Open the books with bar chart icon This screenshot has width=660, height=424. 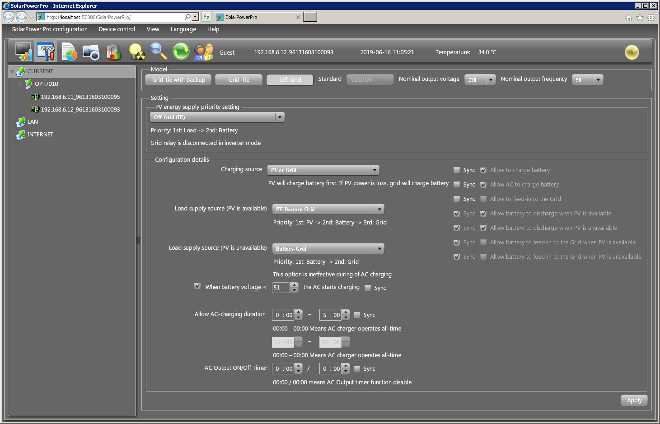(x=113, y=52)
